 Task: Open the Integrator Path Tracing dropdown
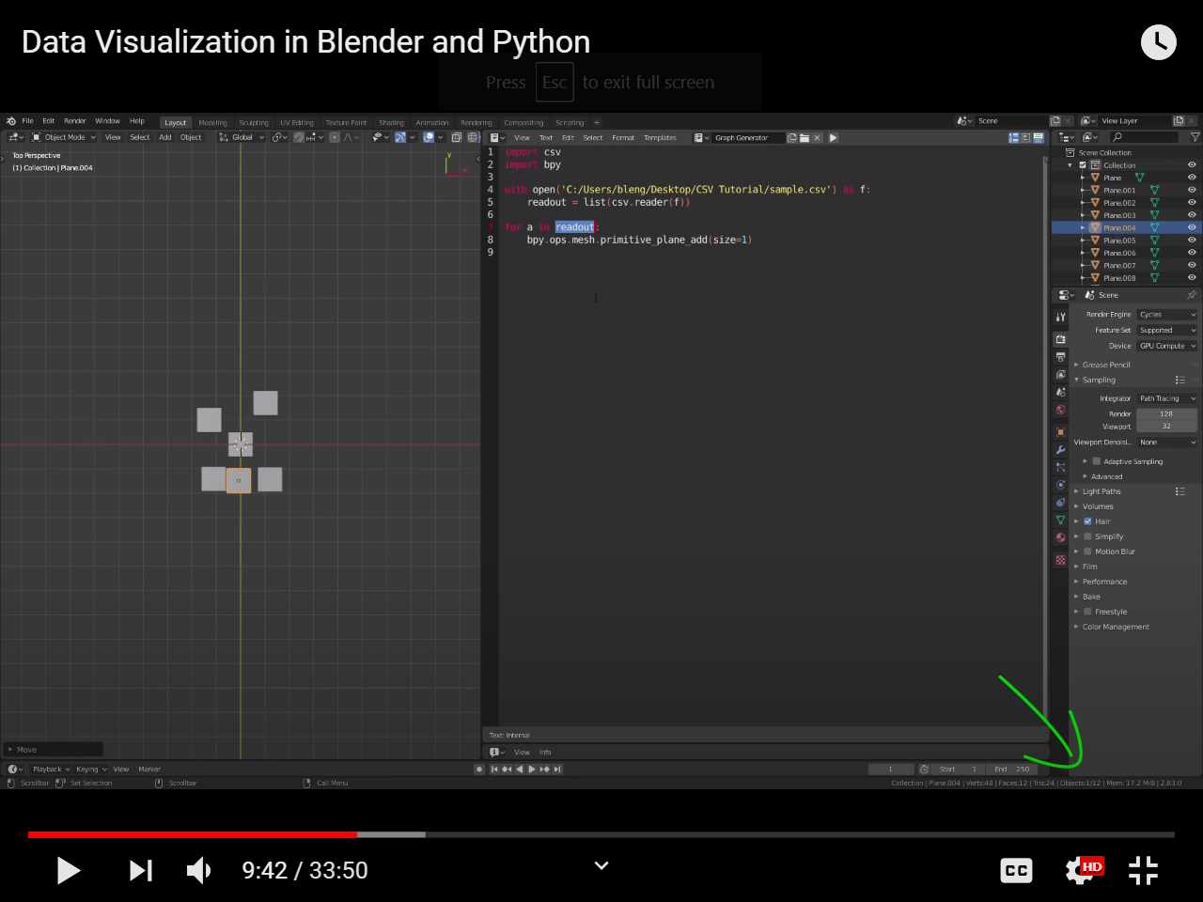pos(1167,398)
